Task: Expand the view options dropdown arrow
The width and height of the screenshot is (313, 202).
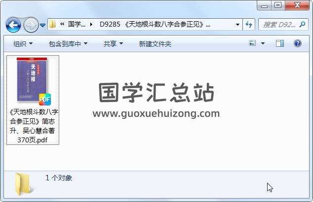Action: 263,43
